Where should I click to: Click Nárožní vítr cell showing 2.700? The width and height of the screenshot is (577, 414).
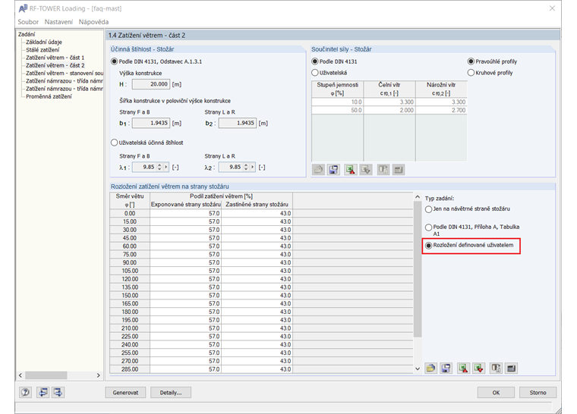tap(441, 110)
